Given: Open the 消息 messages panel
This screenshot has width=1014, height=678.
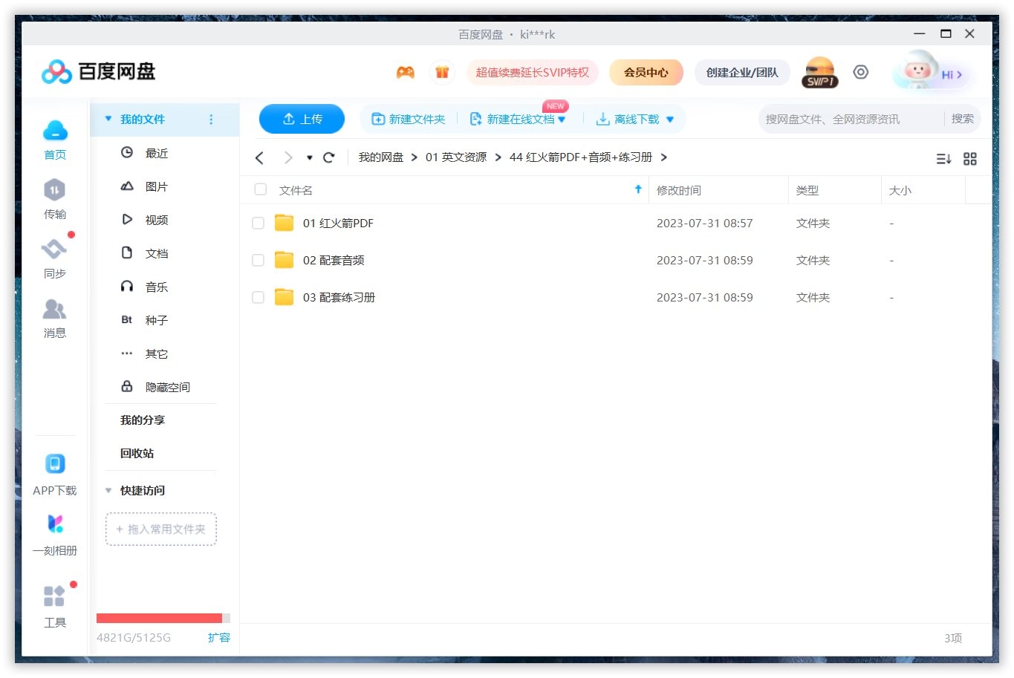Looking at the screenshot, I should pos(54,318).
